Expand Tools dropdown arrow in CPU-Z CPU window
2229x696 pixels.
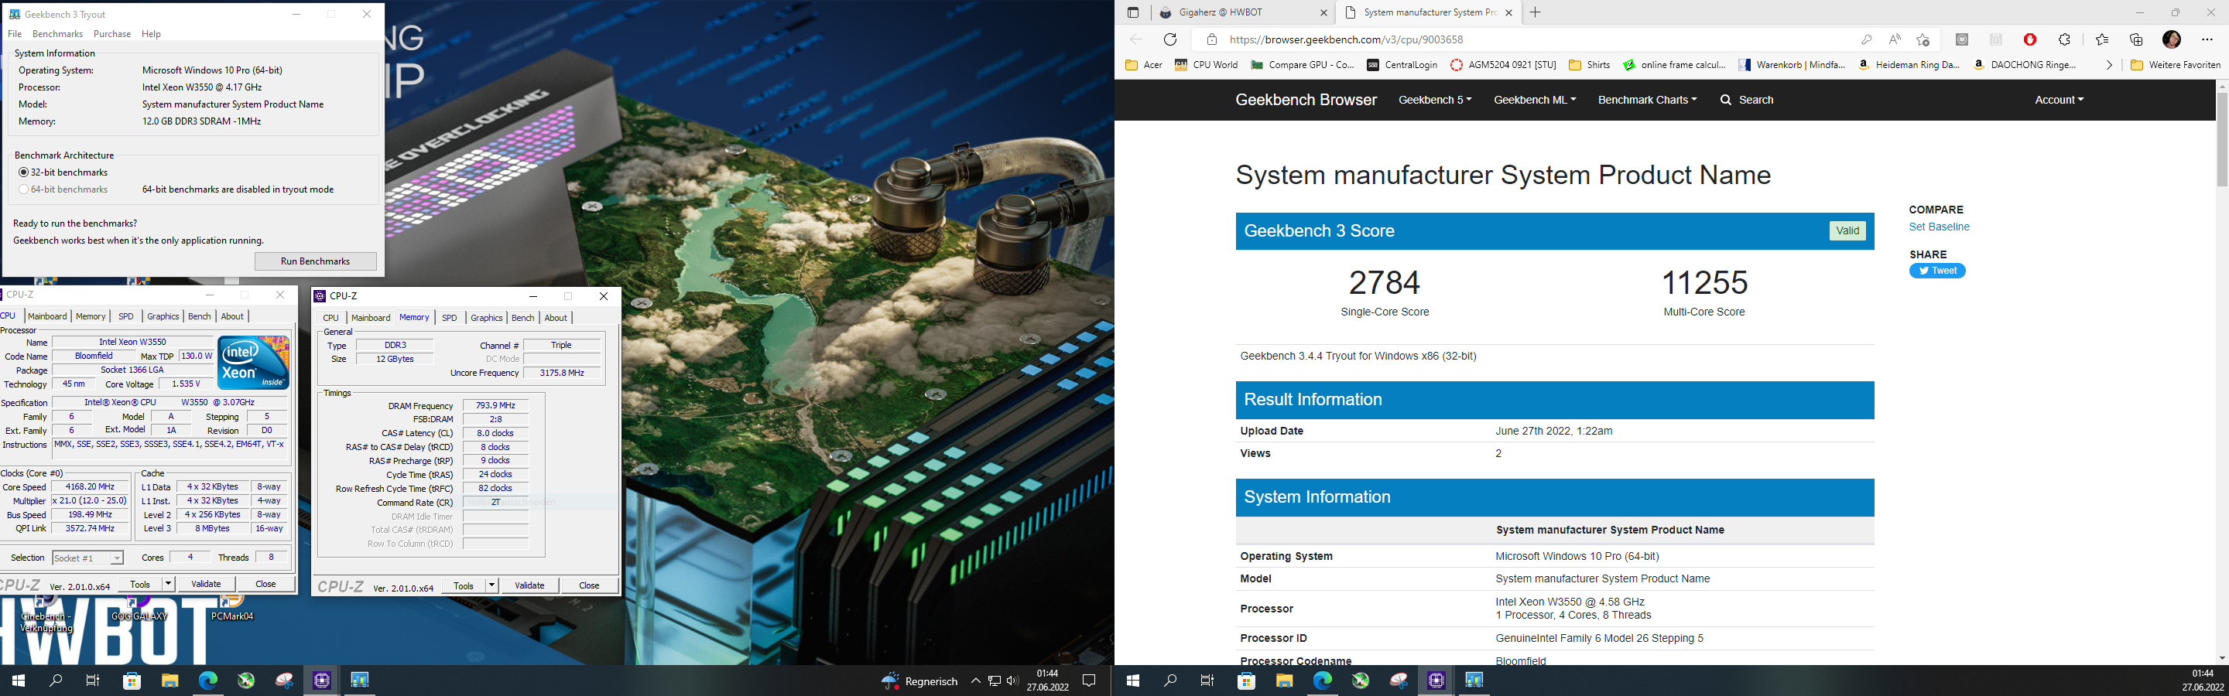pos(168,584)
